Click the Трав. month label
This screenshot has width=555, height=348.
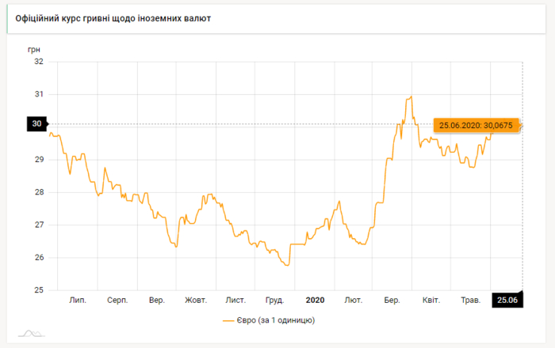[x=471, y=300]
